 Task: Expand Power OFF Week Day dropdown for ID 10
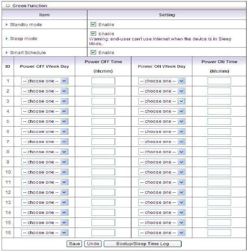point(45,172)
